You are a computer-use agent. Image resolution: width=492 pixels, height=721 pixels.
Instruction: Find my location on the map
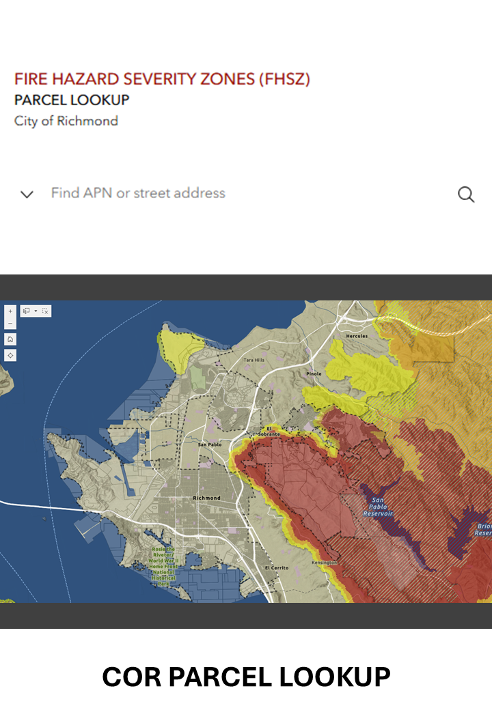[10, 356]
